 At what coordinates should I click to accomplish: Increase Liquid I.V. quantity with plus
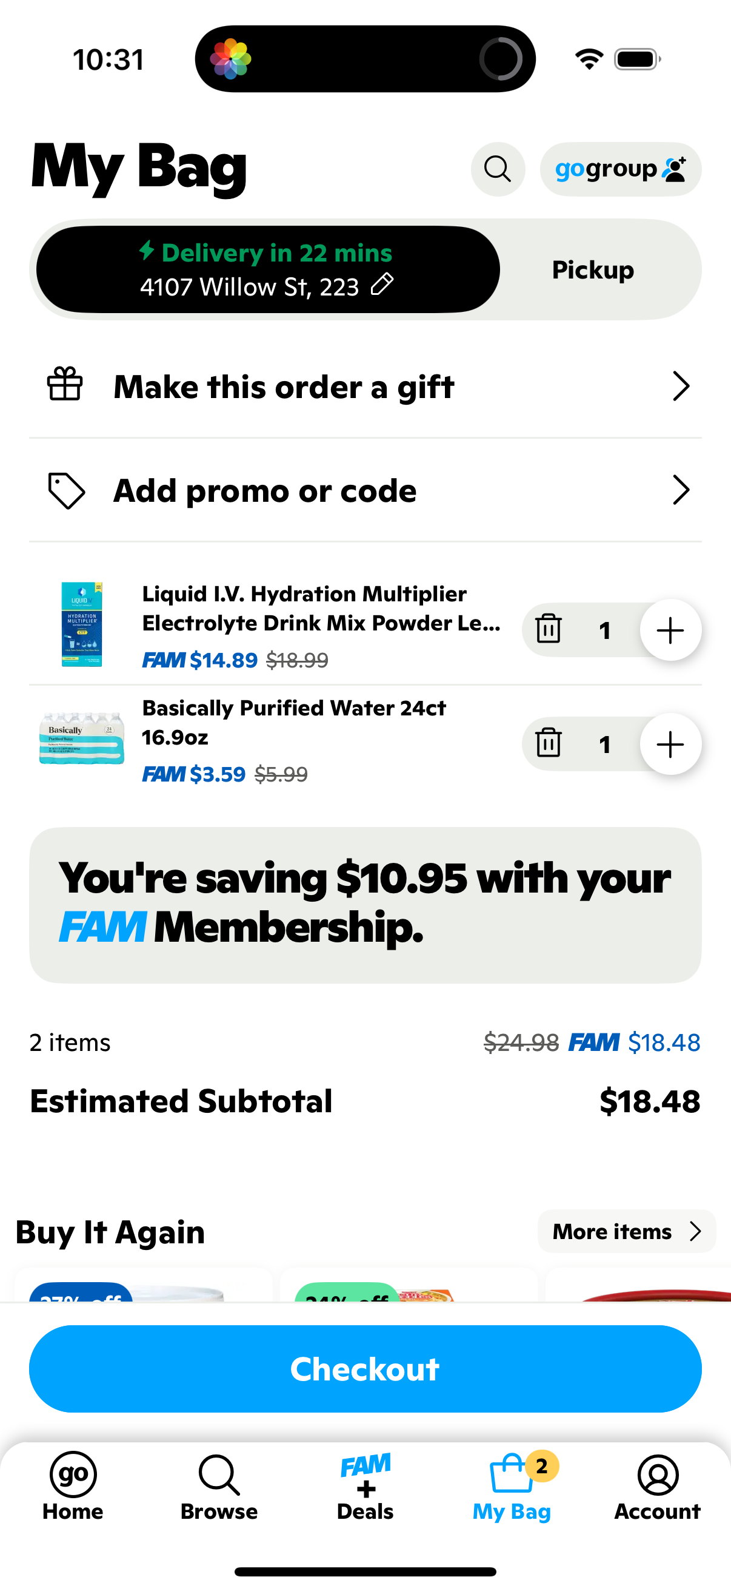point(670,629)
